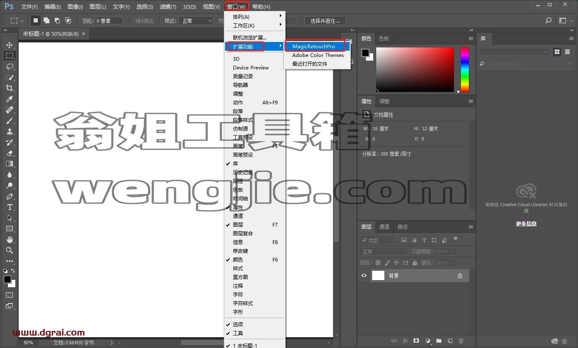The width and height of the screenshot is (578, 348).
Task: Open the 填充 fill dropdown arrow
Action: pos(453,263)
